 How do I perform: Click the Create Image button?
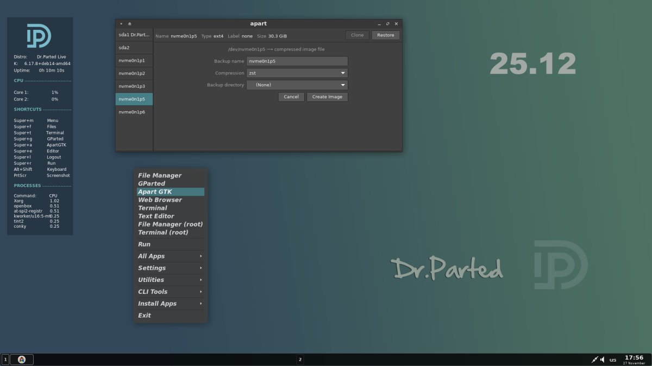[327, 97]
